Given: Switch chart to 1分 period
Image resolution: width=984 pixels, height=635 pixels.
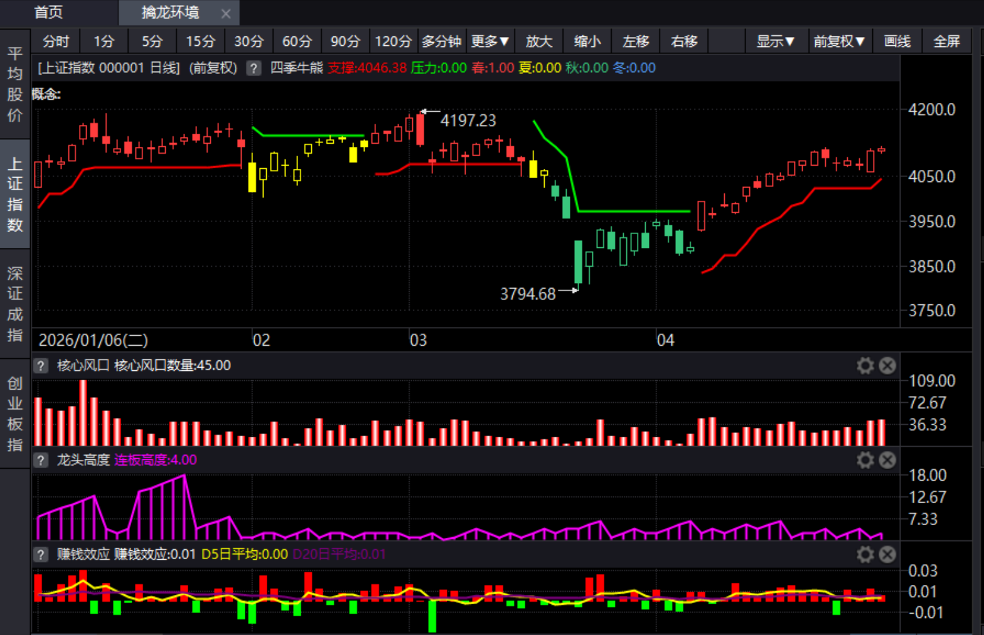Looking at the screenshot, I should (104, 41).
